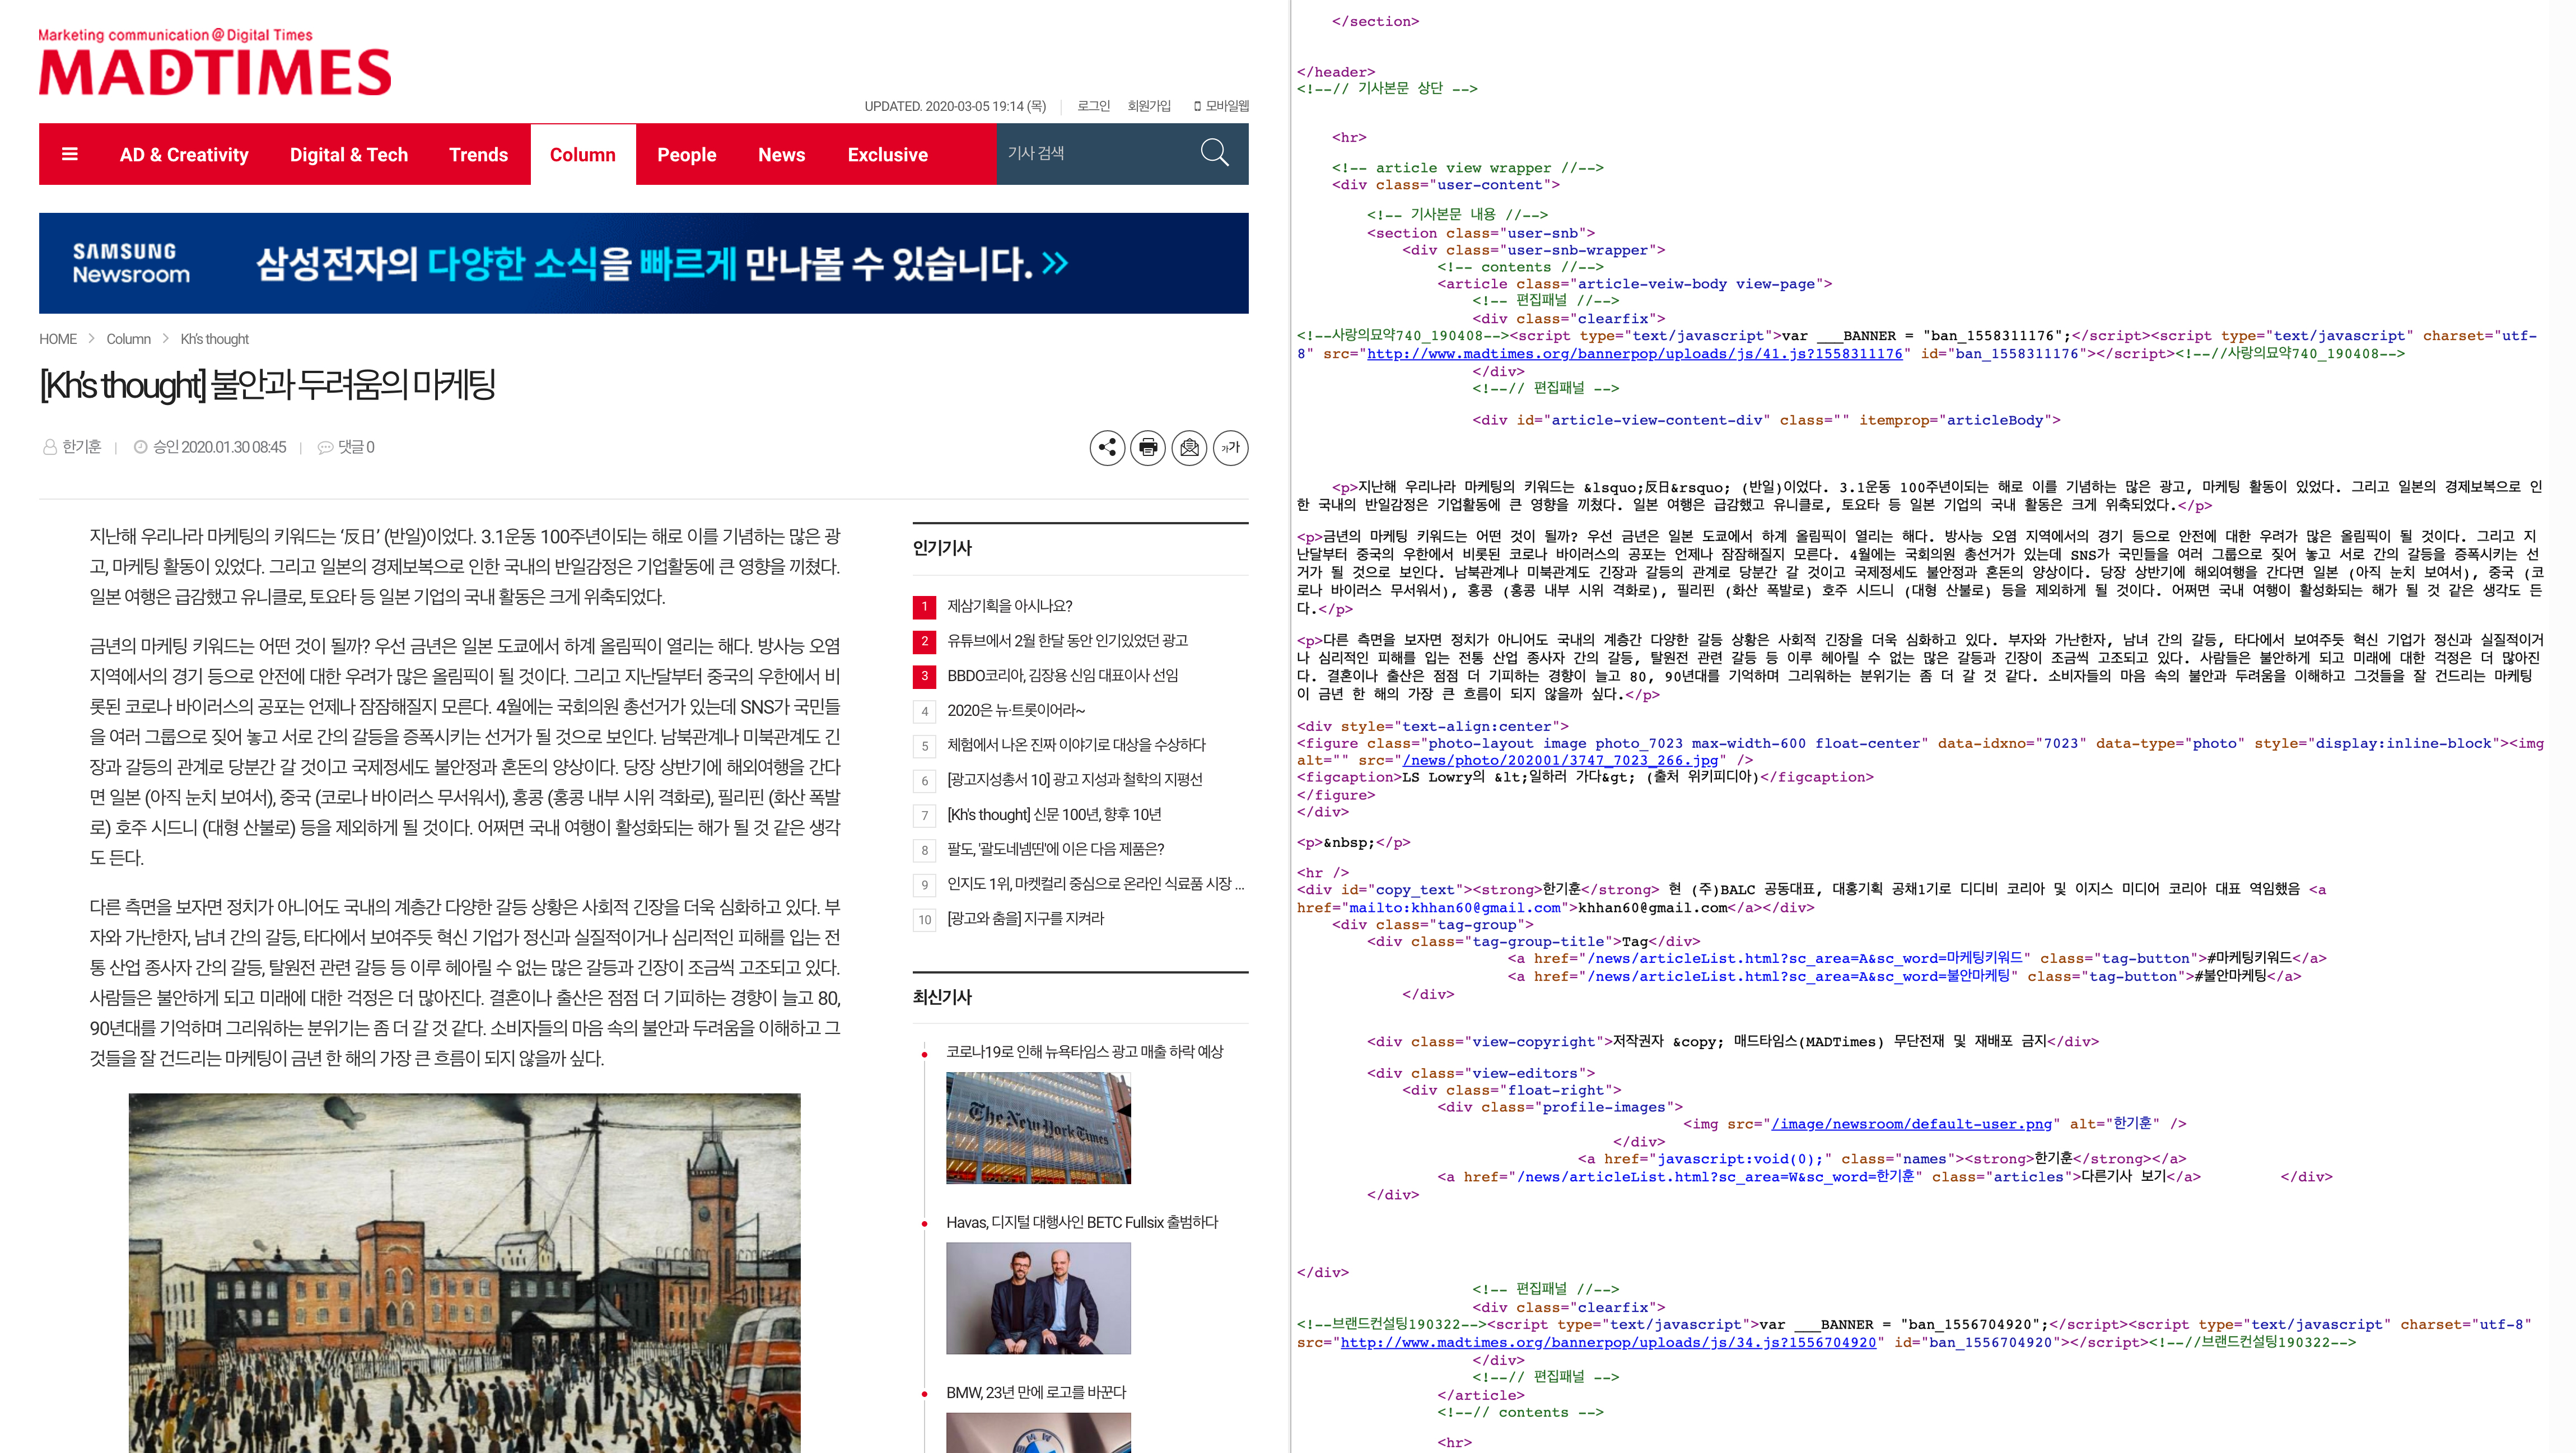The width and height of the screenshot is (2576, 1453).
Task: Select the Column tab
Action: click(583, 155)
